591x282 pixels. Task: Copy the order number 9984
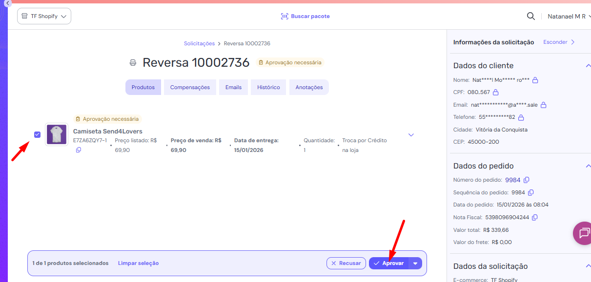click(527, 180)
